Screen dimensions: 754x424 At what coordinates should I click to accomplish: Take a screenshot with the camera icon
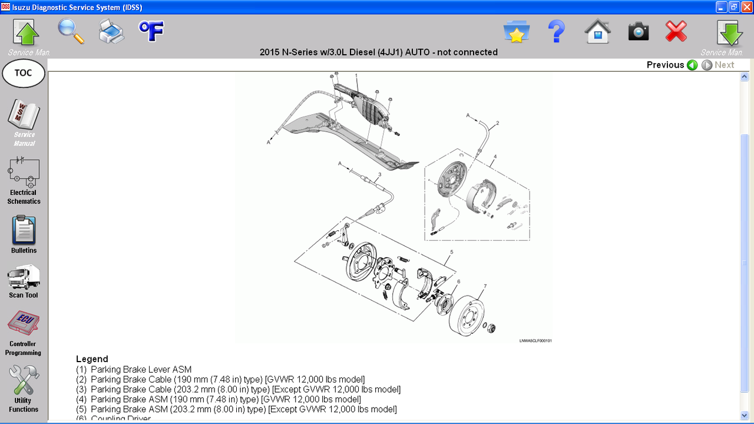click(639, 31)
